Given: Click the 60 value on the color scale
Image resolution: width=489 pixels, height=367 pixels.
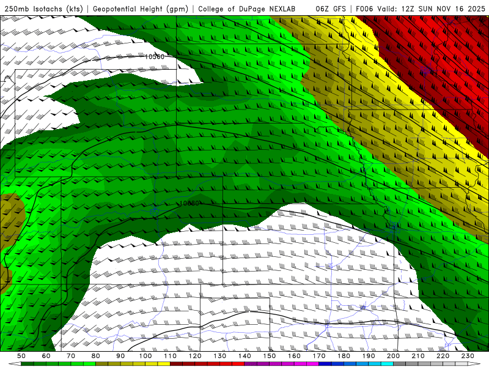Looking at the screenshot, I should tap(46, 356).
